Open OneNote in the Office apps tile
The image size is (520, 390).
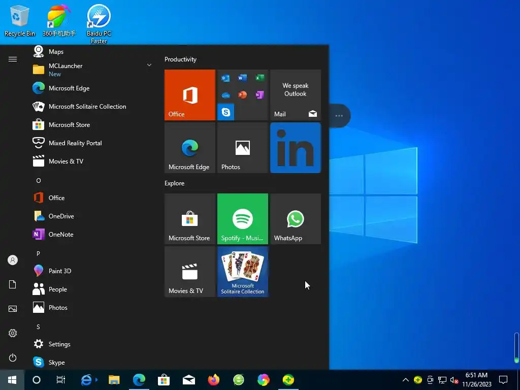259,95
